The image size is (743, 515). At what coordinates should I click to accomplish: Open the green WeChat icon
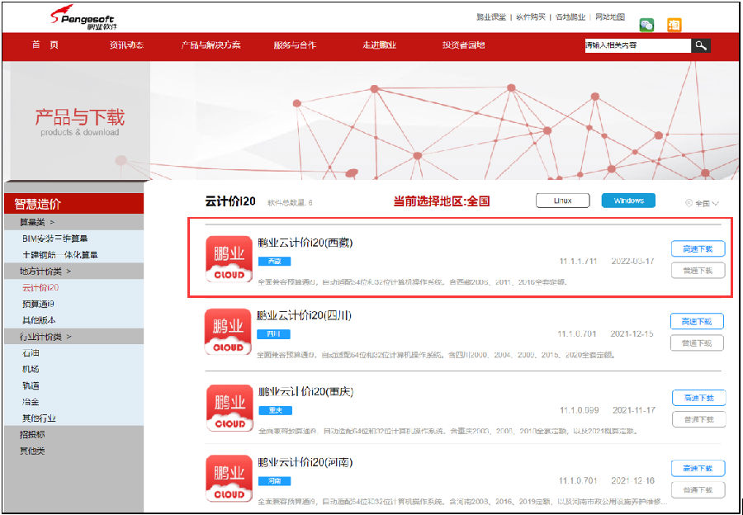[647, 25]
